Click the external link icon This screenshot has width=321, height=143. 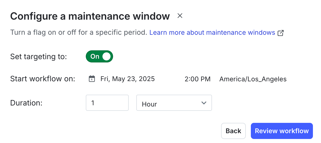281,33
